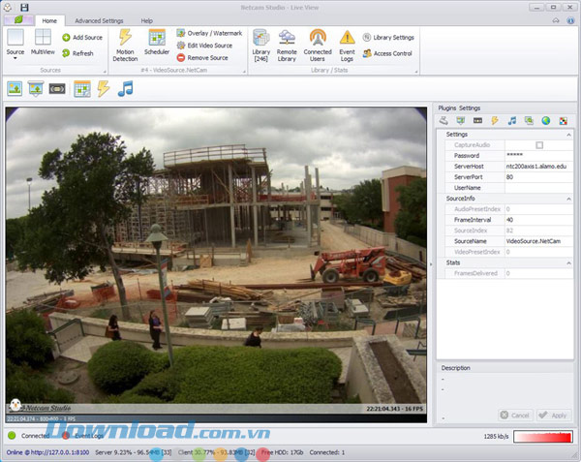
Task: Edit the FrameInterval value 40
Action: [x=538, y=220]
